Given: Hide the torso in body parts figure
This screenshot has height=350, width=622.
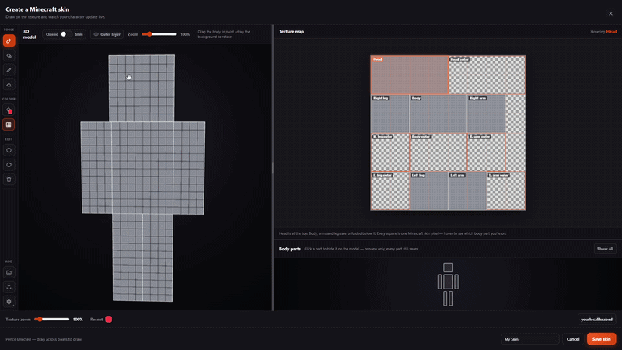Looking at the screenshot, I should [448, 282].
